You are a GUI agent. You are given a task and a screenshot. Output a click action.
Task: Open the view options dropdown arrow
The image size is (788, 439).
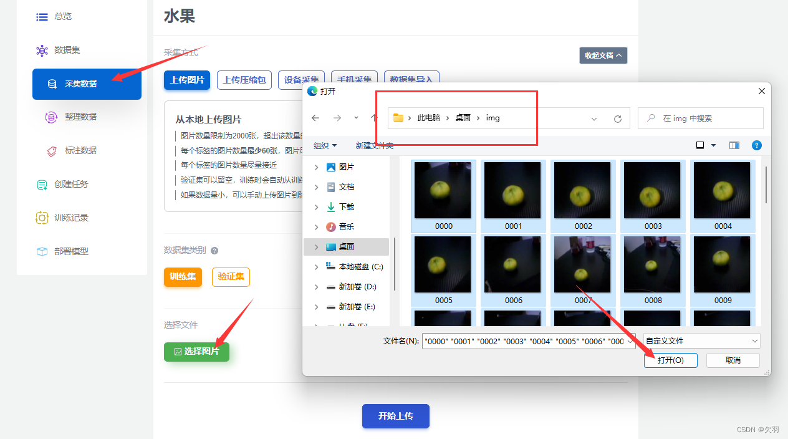click(714, 145)
